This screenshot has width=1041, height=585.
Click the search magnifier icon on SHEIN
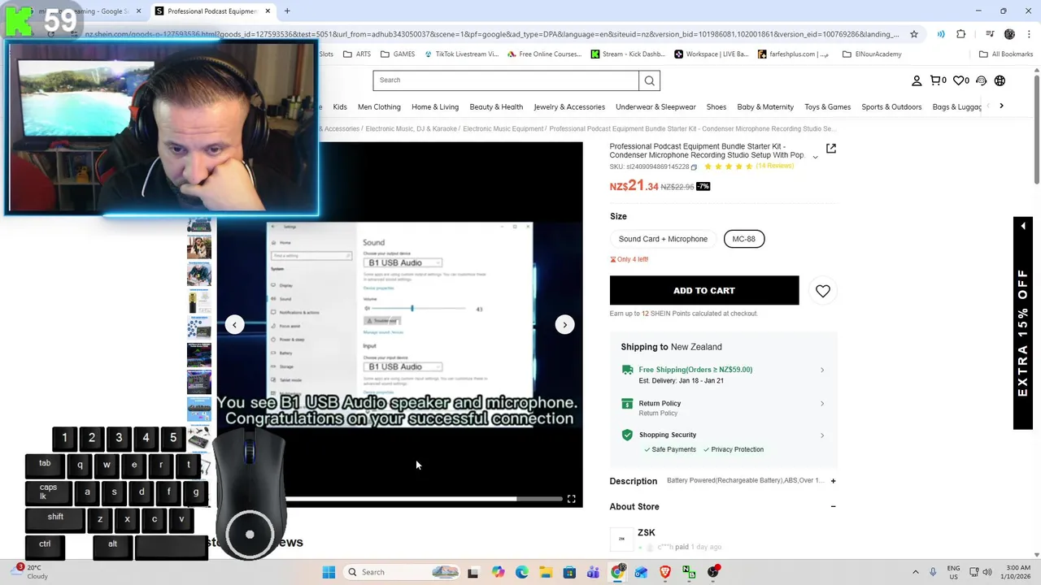(x=649, y=80)
